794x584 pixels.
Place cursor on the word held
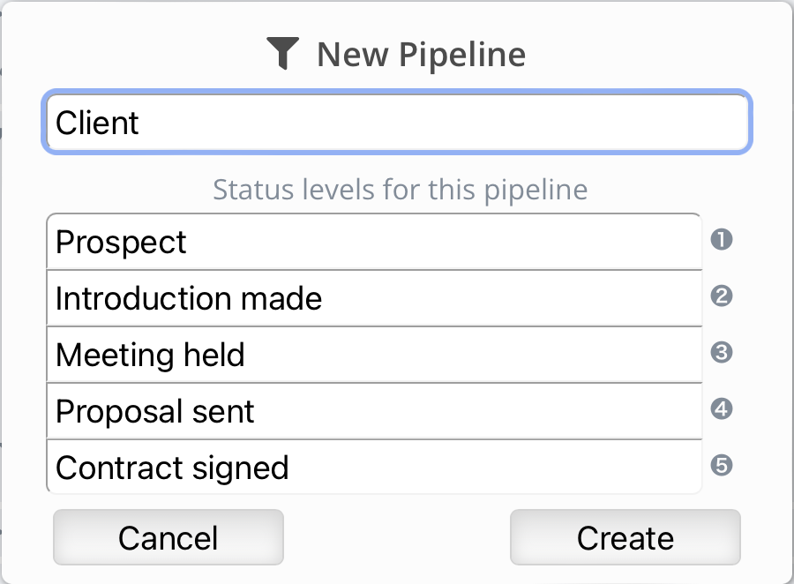tap(214, 355)
